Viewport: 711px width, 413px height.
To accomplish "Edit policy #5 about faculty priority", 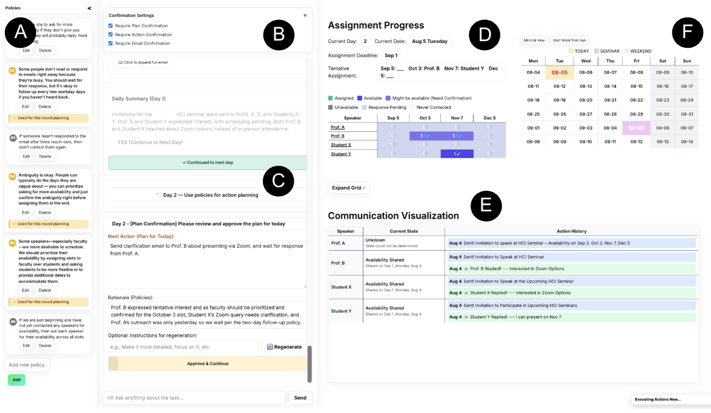I will point(25,290).
